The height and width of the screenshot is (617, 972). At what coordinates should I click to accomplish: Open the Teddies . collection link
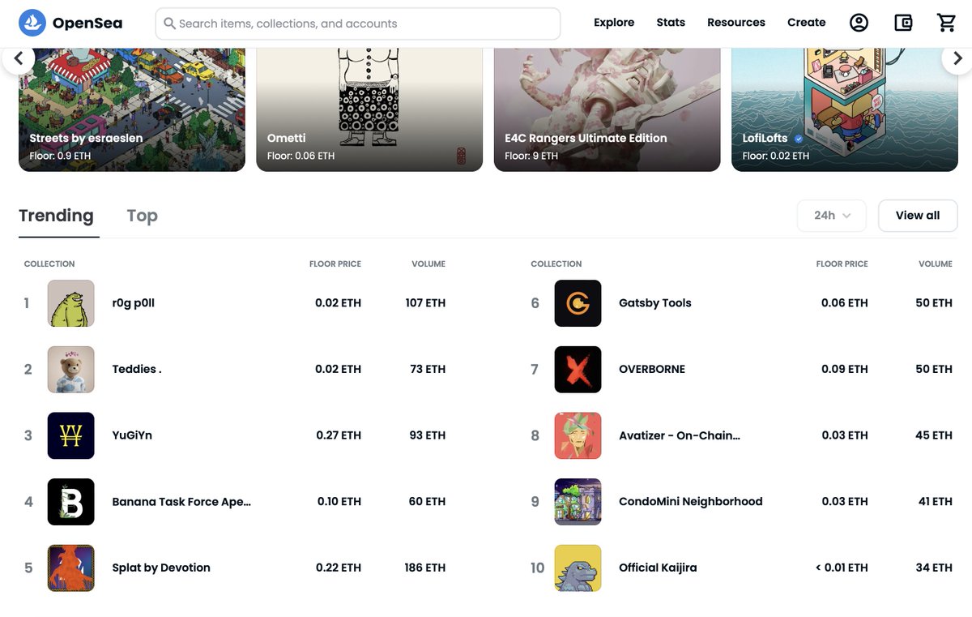pos(137,370)
